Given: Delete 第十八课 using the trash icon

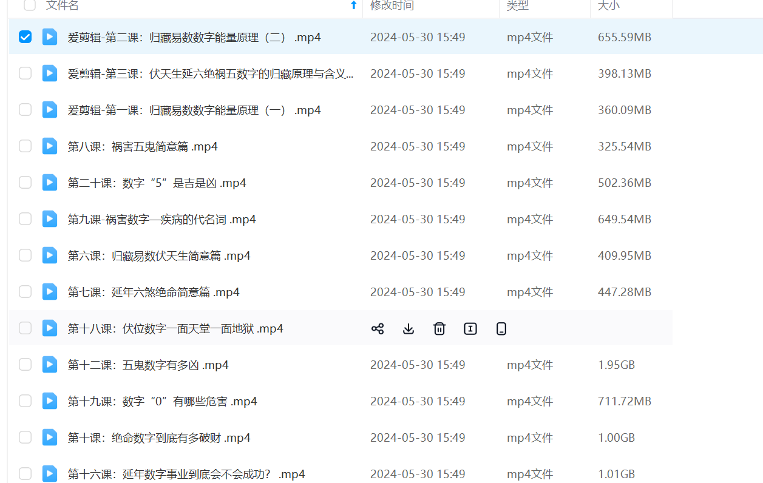Looking at the screenshot, I should 439,329.
